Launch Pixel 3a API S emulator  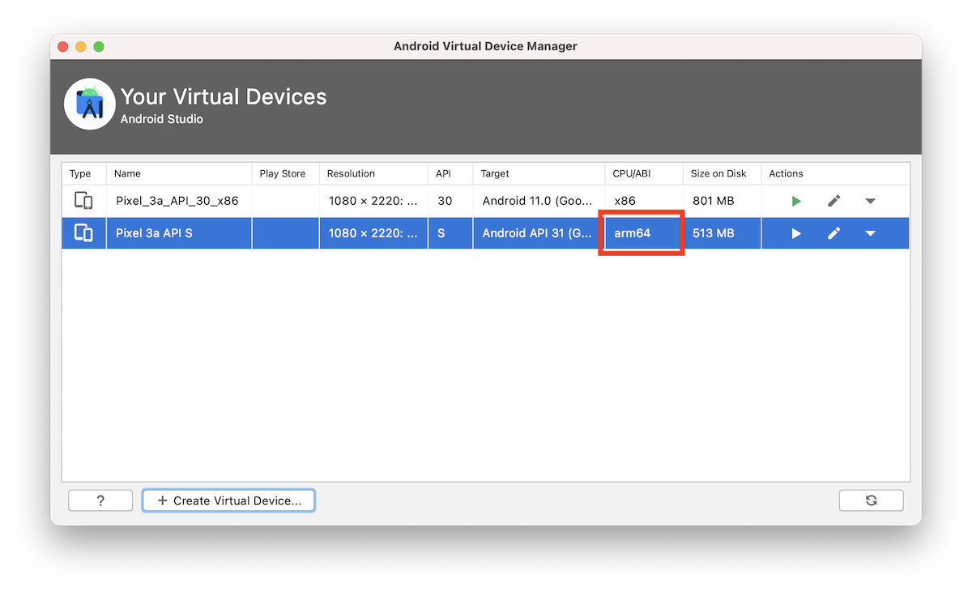[x=796, y=233]
